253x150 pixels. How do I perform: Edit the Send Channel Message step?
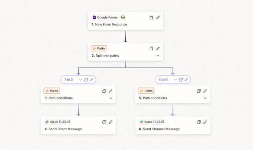tap(205, 122)
